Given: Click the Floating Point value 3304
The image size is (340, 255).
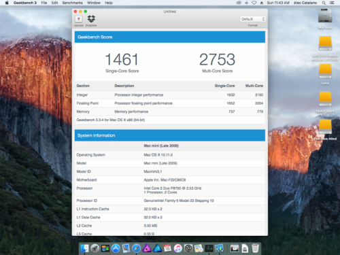Looking at the screenshot, I should (x=259, y=103).
